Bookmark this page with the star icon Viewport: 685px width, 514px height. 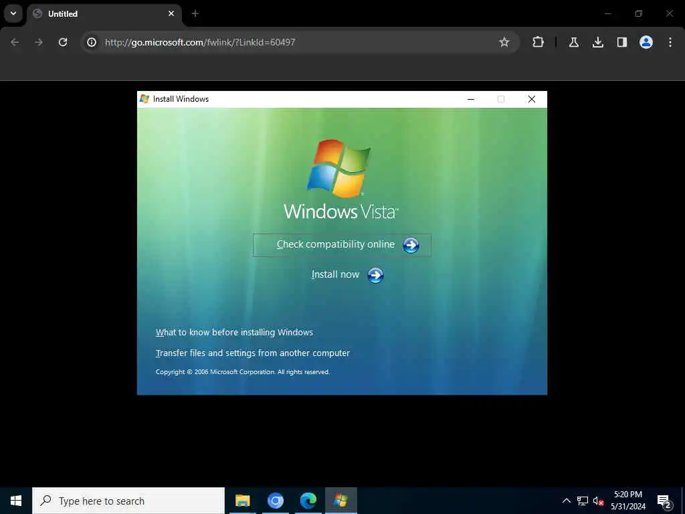(x=504, y=42)
